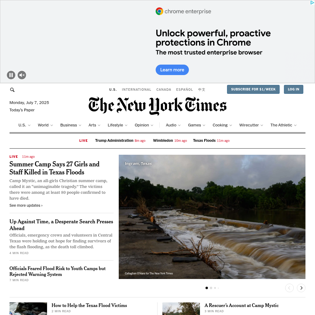Pause the Chrome Enterprise ad video
The image size is (315, 315).
11,75
